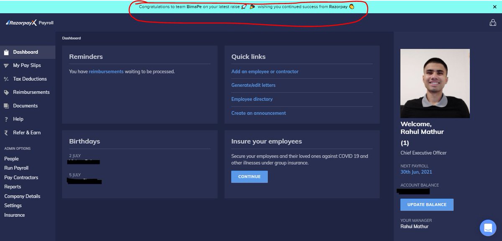Open Generate/edit letters quick link

(x=254, y=85)
